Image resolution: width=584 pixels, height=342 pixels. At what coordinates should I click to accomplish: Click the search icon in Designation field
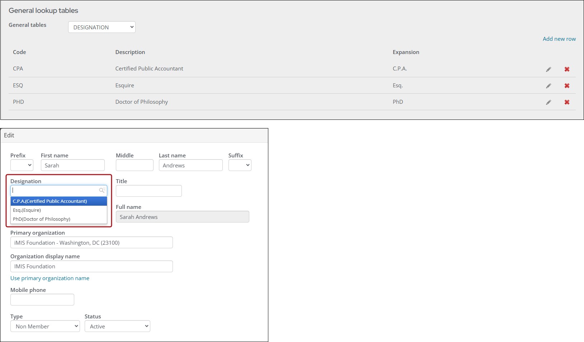(x=102, y=190)
